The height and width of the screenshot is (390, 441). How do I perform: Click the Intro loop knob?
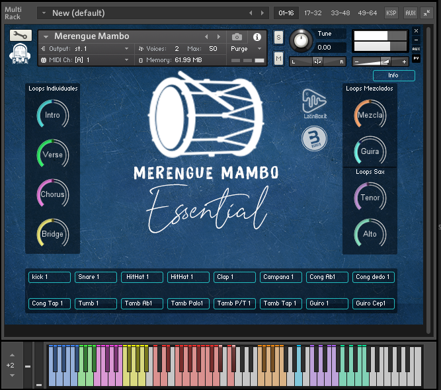(53, 115)
